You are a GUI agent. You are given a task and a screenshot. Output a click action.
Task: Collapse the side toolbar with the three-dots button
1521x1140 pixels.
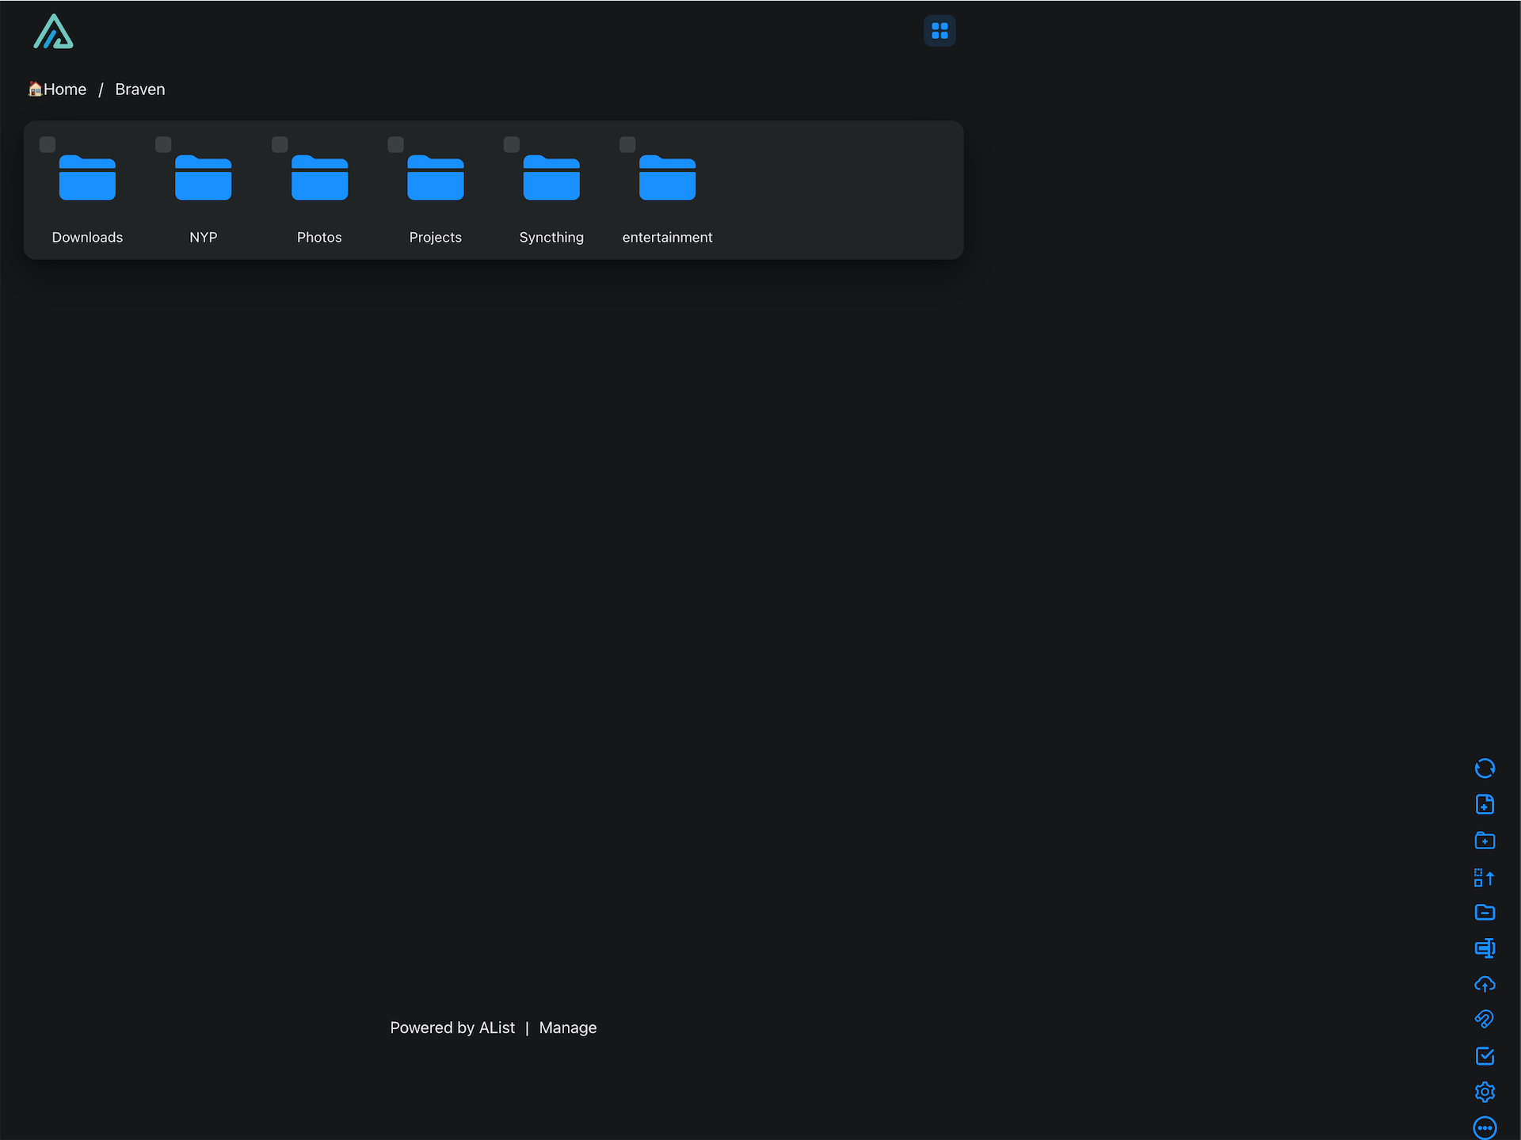(1485, 1127)
